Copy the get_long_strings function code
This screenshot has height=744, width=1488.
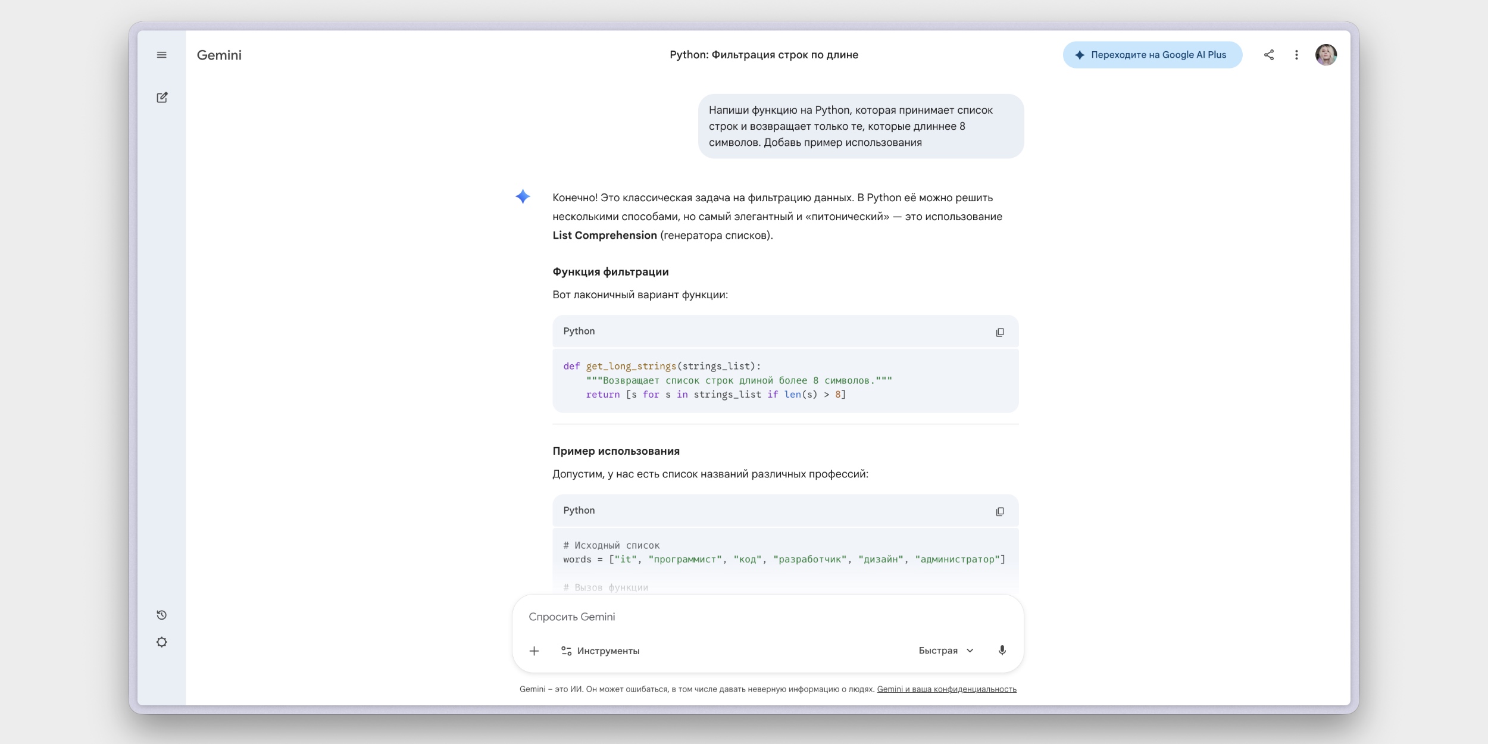1001,332
